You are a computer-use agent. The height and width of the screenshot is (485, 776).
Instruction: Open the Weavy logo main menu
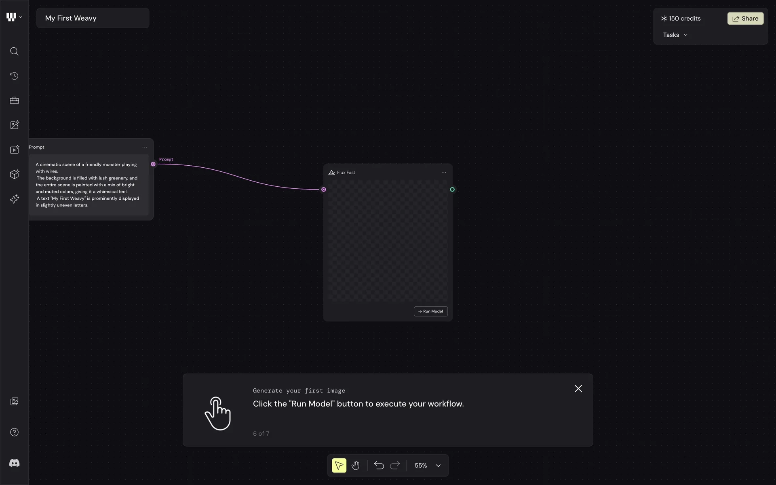click(x=14, y=17)
